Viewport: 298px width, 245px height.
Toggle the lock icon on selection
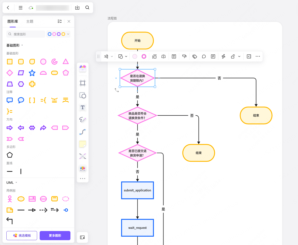point(233,56)
